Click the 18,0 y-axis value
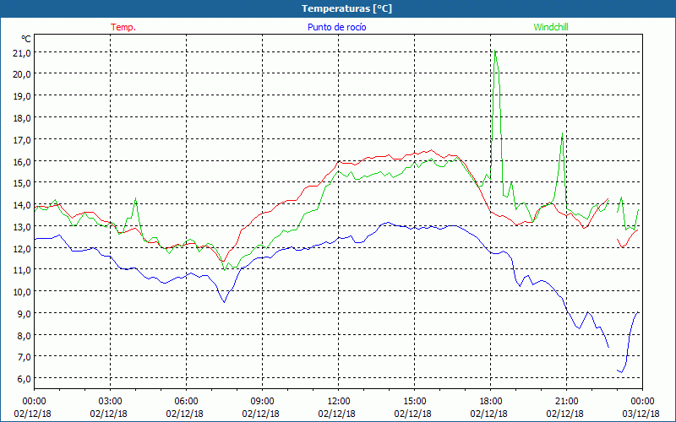 click(x=22, y=117)
